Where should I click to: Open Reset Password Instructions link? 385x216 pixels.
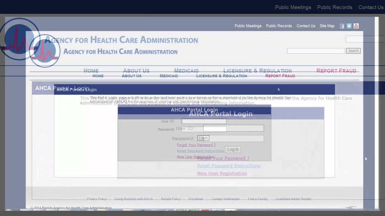click(200, 151)
